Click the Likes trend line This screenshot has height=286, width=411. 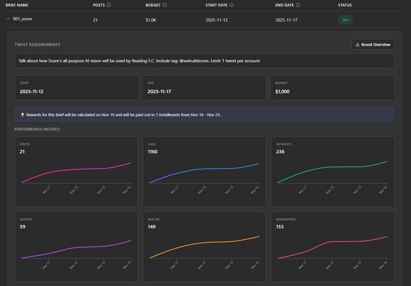[204, 169]
